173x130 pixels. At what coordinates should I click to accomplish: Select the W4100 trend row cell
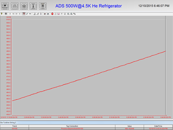15,129
